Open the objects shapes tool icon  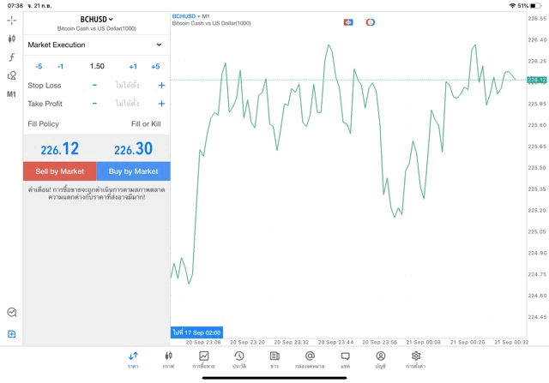click(x=11, y=75)
